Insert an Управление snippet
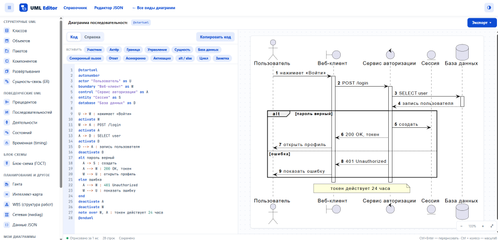 pos(157,50)
